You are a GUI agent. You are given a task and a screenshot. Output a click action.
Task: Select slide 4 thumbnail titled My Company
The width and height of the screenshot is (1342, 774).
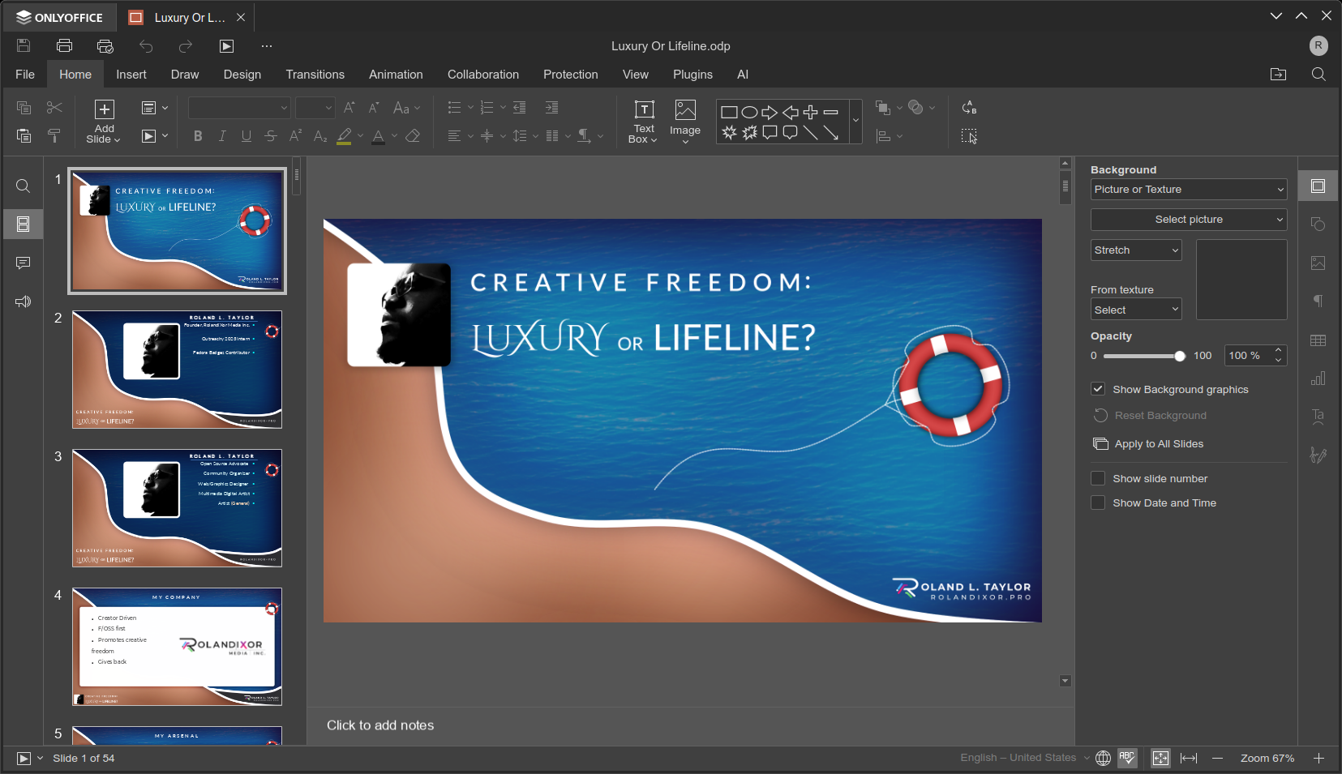[177, 646]
